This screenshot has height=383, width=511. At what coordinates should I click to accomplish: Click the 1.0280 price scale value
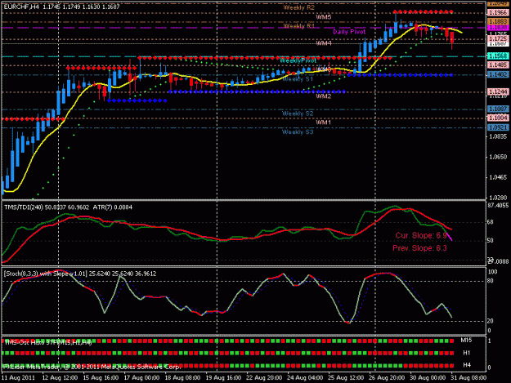498,198
